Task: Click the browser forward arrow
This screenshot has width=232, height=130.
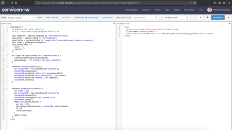Action: [x=7, y=3]
